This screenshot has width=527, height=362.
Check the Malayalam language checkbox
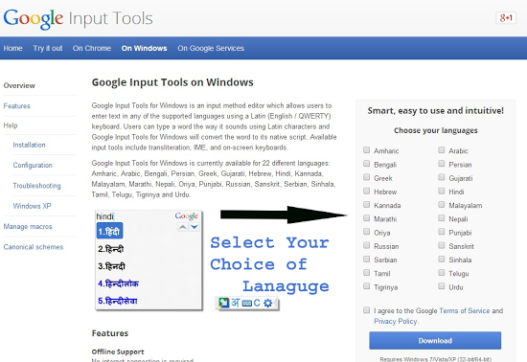click(x=442, y=205)
